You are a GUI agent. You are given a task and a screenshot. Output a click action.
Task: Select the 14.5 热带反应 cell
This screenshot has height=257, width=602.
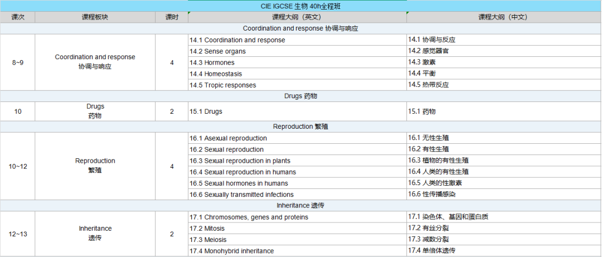coord(503,85)
